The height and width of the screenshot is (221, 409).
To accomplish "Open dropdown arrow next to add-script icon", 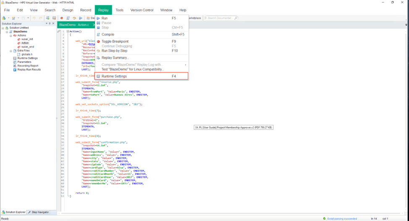I will (18, 18).
